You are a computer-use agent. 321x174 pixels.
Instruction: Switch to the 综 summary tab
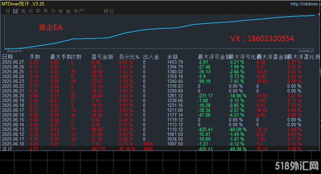tap(8, 11)
